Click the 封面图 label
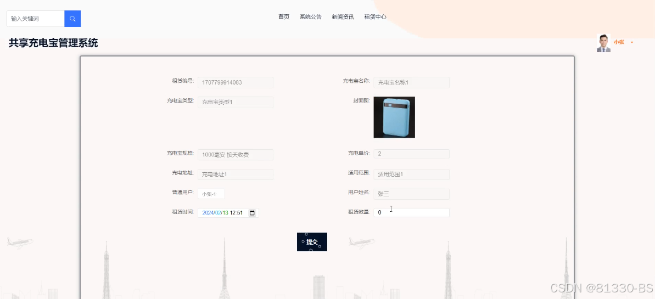Screen dimensions: 655x299 [x=361, y=100]
